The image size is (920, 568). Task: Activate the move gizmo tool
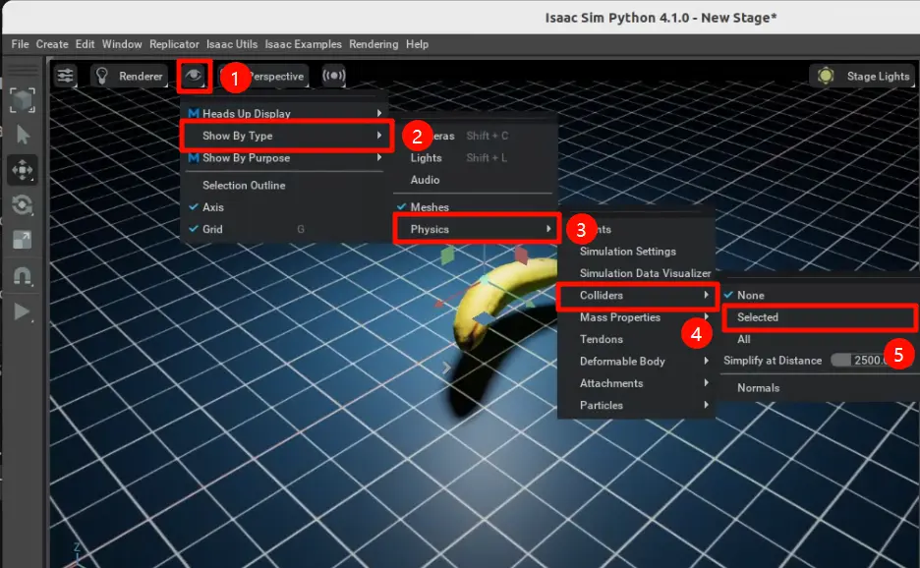(x=23, y=170)
